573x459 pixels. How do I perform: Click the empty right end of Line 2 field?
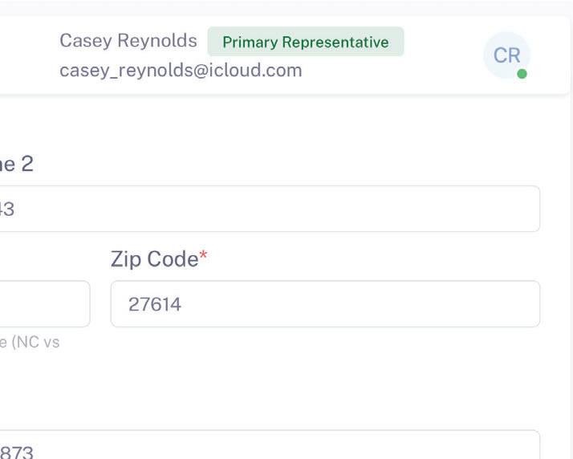point(498,209)
